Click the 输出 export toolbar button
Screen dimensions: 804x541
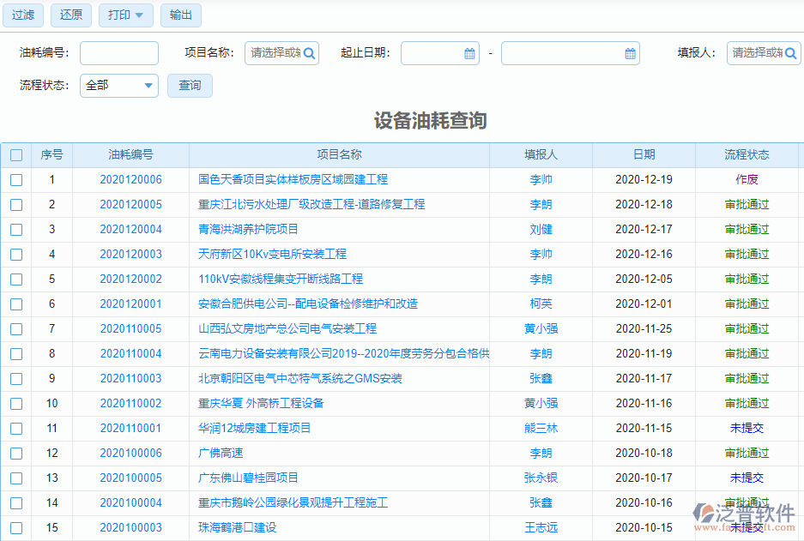tap(180, 15)
